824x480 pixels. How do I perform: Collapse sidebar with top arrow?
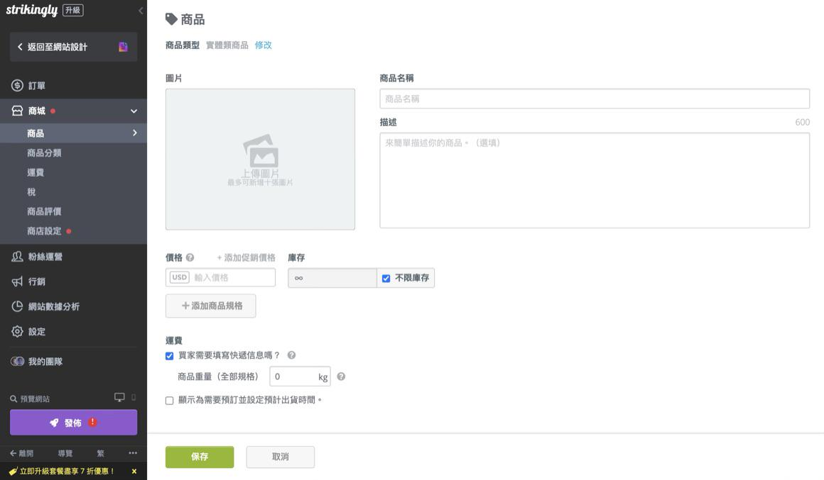point(141,11)
